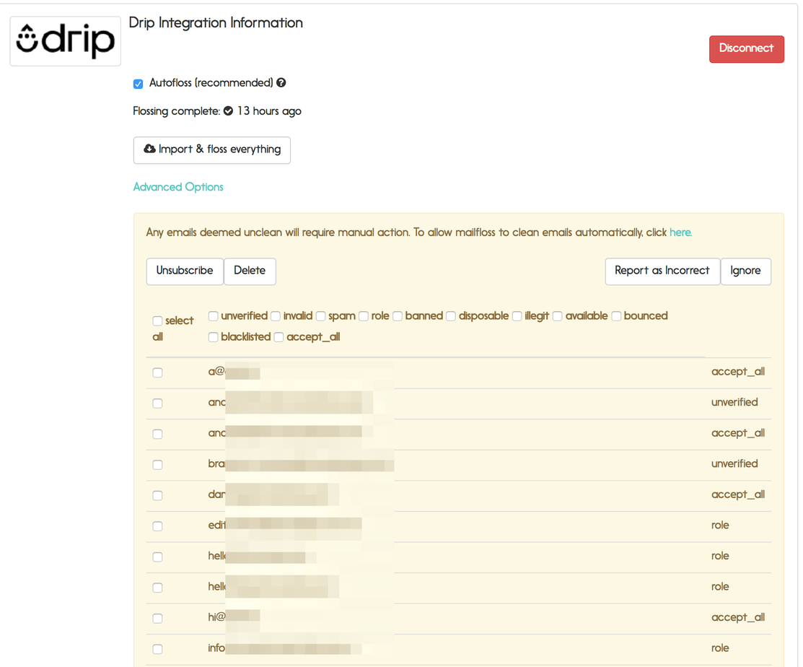Screen dimensions: 803x667
Task: Click the email address starting with hi@
Action: tap(234, 617)
